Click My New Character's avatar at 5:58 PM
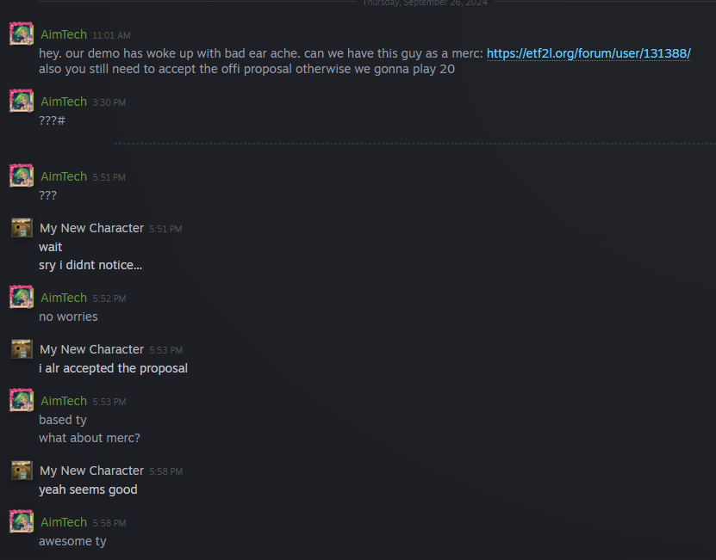The width and height of the screenshot is (716, 560). tap(22, 471)
